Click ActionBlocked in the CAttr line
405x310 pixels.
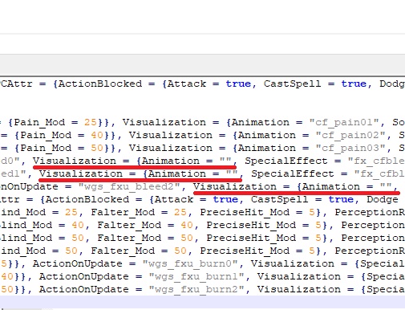[x=100, y=84]
